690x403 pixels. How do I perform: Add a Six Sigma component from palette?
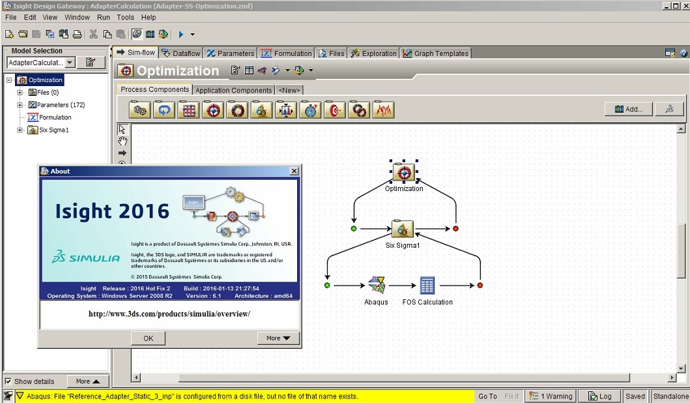coord(261,110)
